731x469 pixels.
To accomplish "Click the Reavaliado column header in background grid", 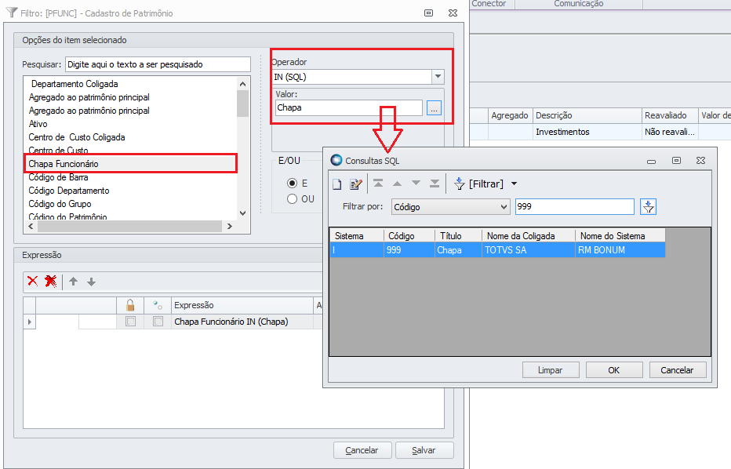I will [670, 115].
